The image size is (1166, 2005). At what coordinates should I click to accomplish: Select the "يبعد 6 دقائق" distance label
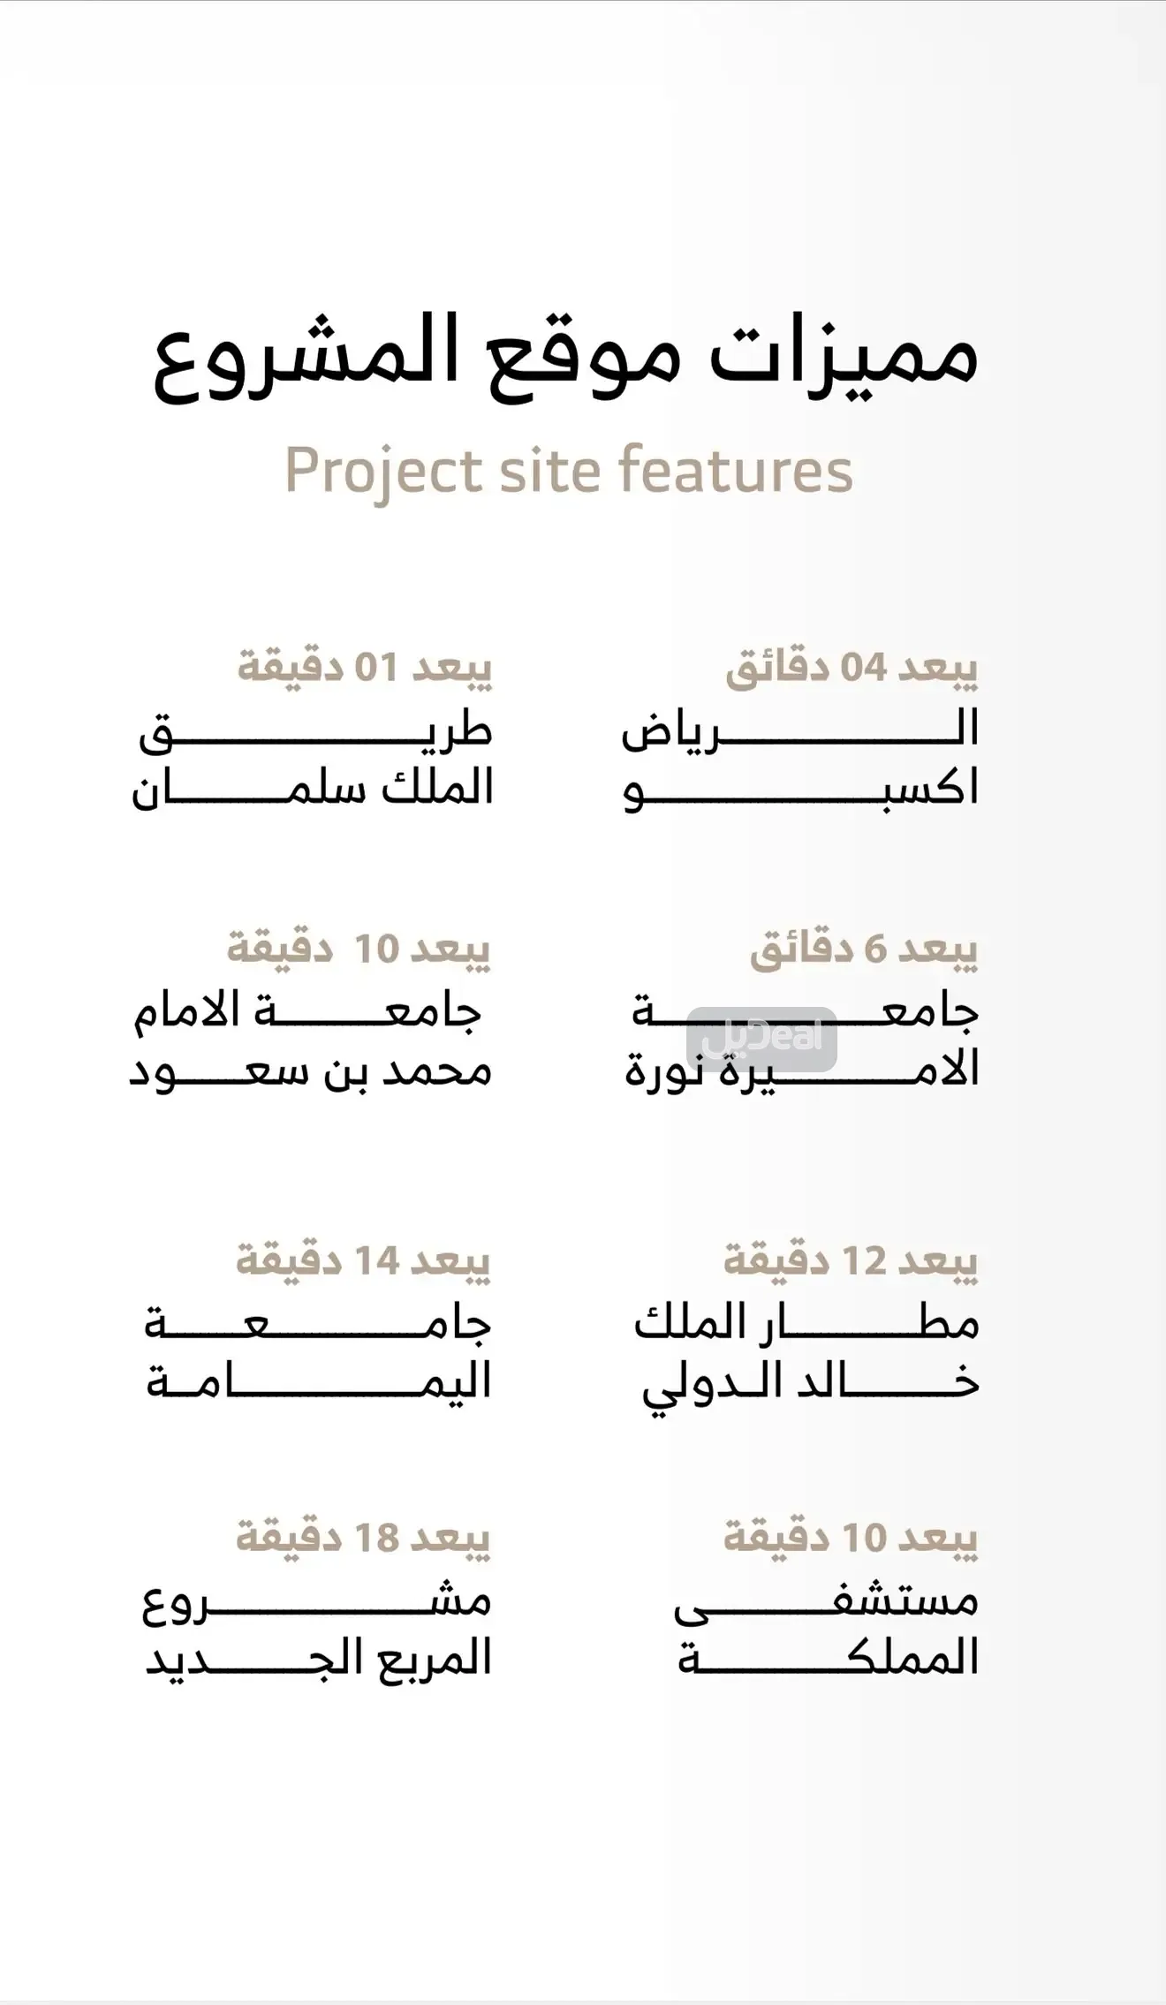pyautogui.click(x=864, y=950)
